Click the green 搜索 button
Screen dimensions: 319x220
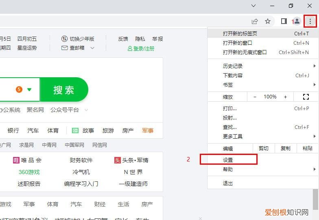tap(64, 89)
